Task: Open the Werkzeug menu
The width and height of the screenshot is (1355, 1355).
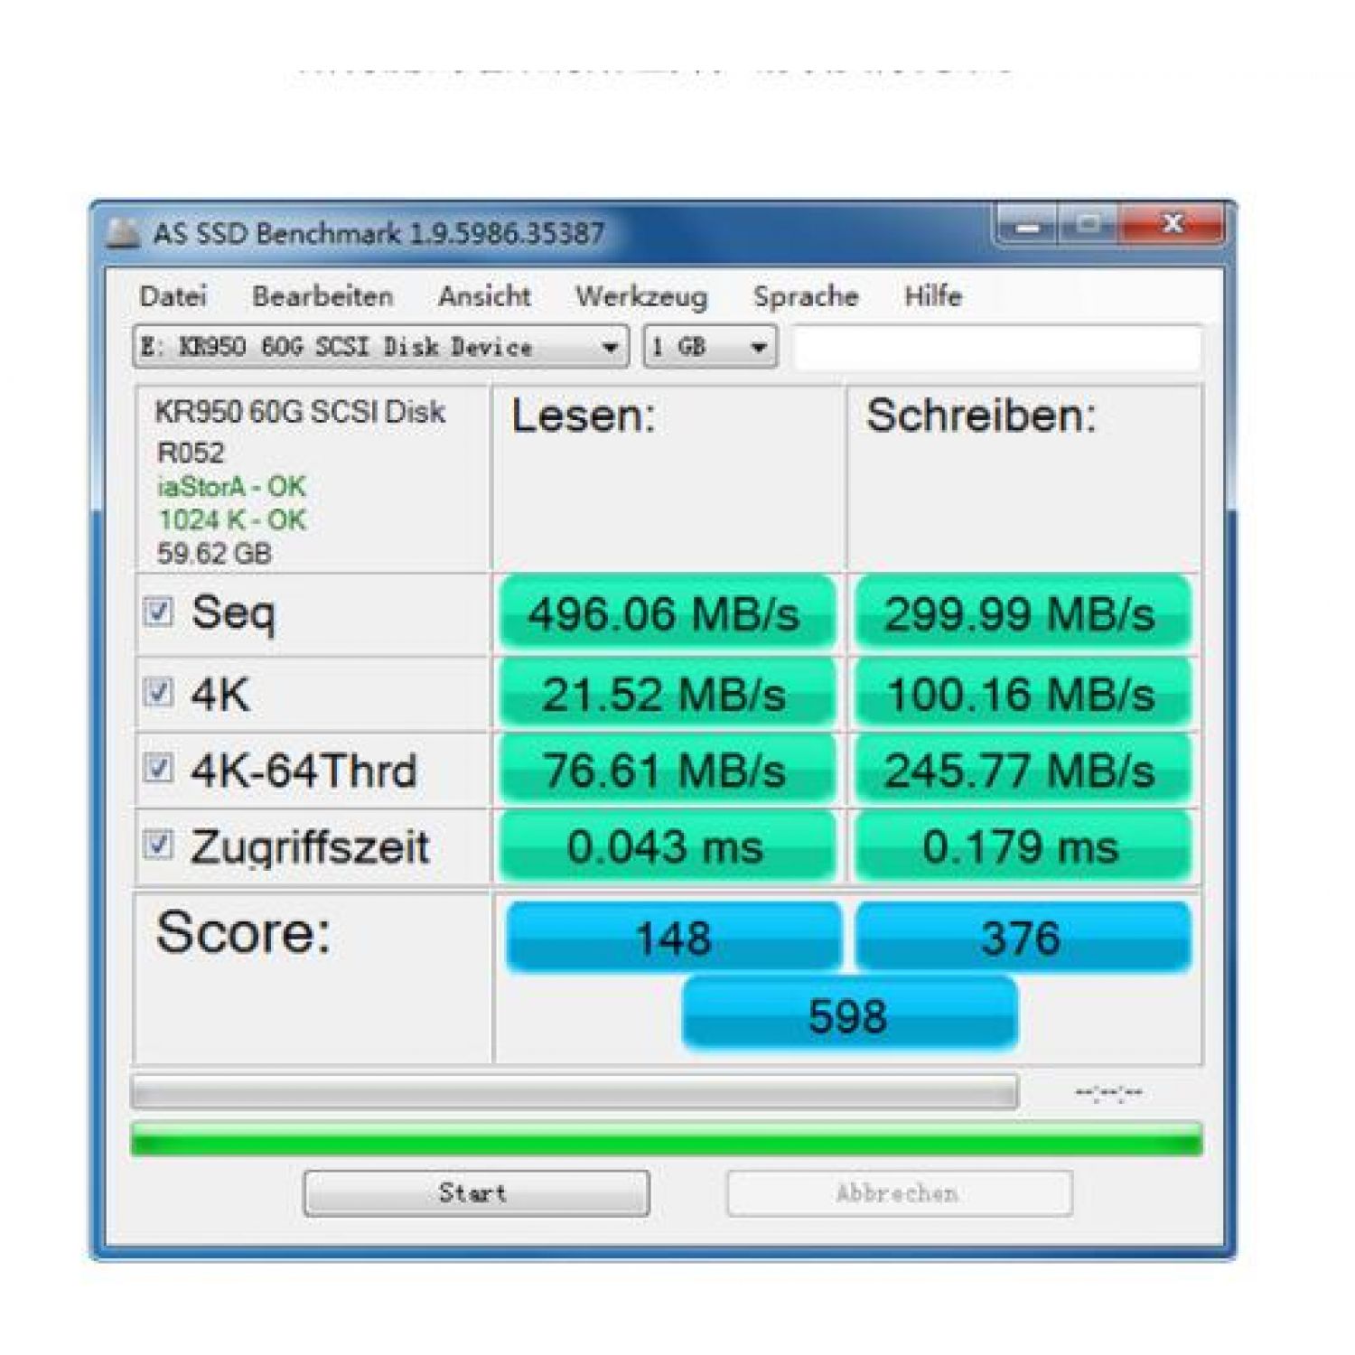Action: 641,296
